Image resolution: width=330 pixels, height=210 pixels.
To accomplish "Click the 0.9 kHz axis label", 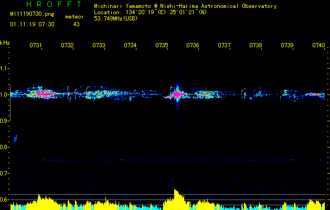I will 4,121.
